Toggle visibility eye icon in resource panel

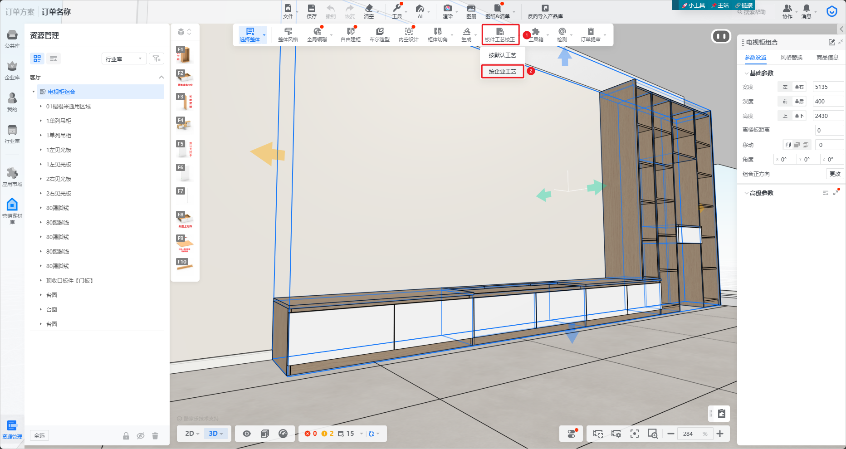[141, 436]
